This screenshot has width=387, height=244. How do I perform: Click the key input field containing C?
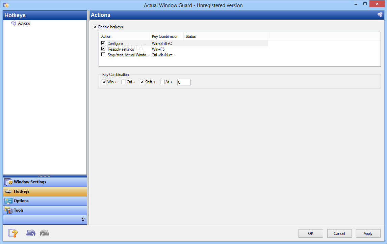(184, 82)
